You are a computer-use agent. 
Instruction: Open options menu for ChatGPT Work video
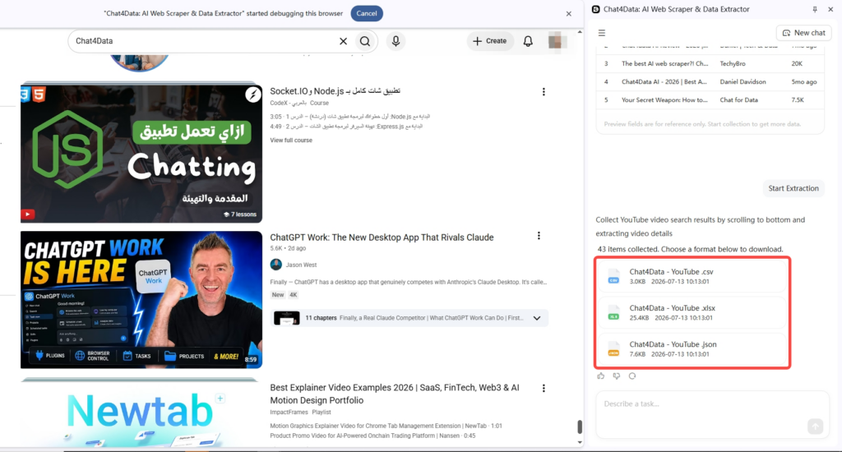click(x=539, y=236)
